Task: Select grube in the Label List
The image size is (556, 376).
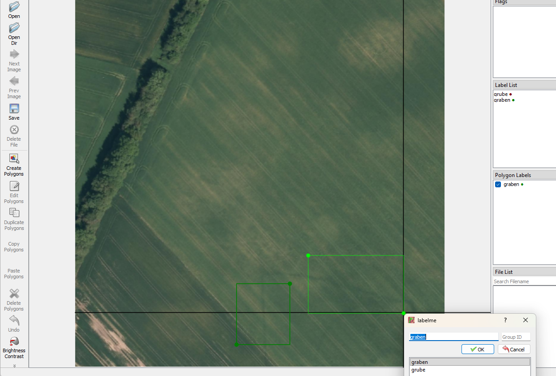Action: click(501, 94)
